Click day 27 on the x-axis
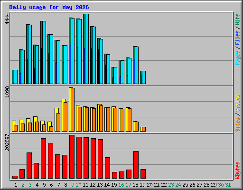The height and width of the screenshot is (190, 243). (x=199, y=185)
